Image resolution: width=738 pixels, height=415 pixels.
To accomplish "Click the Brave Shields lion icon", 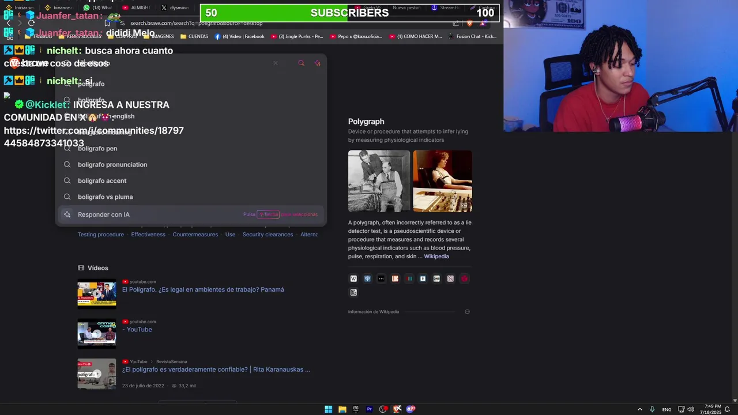I will (469, 23).
